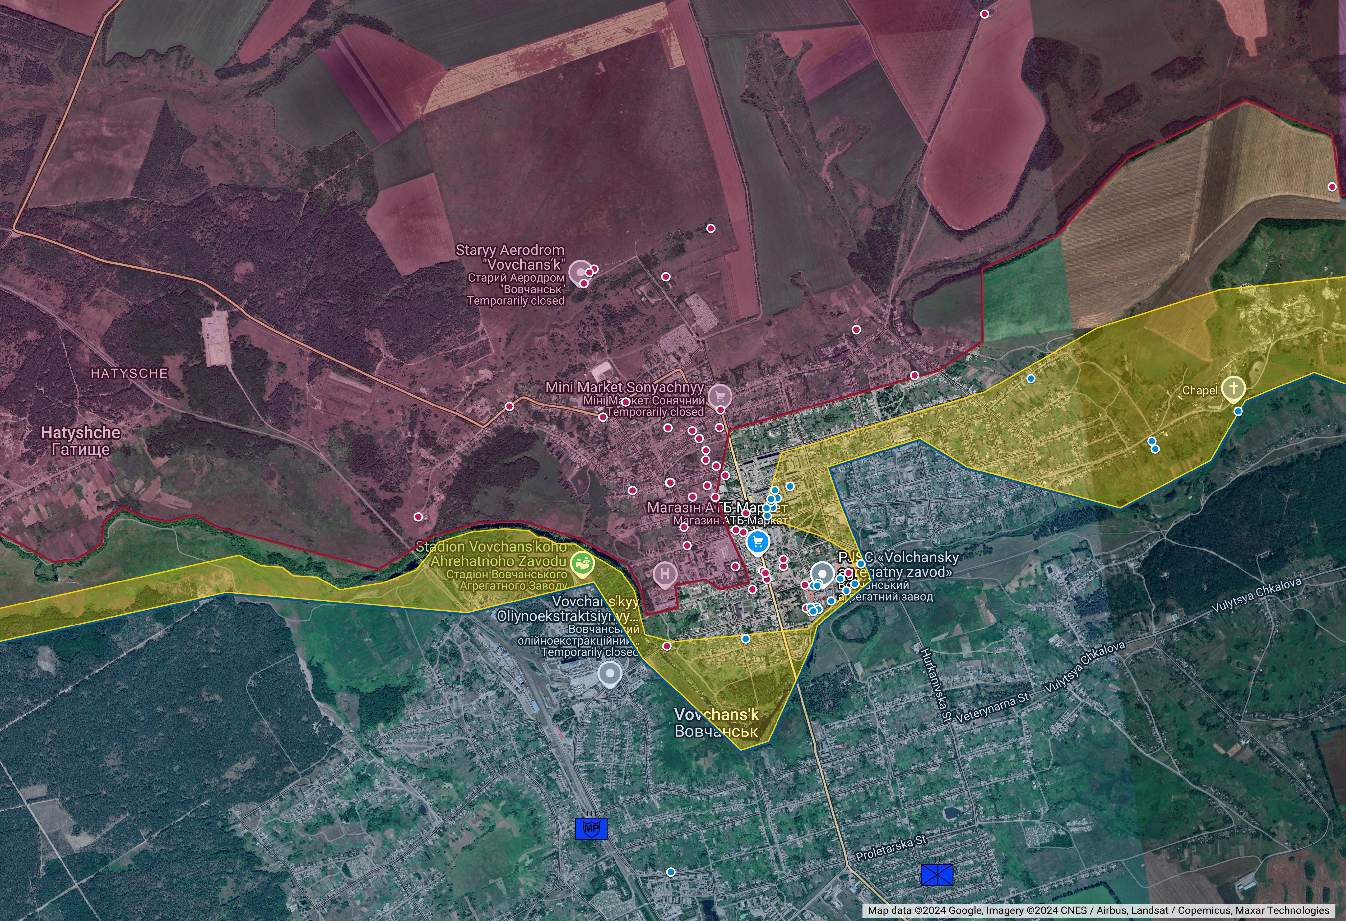Click the Staryy Aerodrom Vovchans'k pin icon
Image resolution: width=1346 pixels, height=921 pixels.
[x=579, y=271]
